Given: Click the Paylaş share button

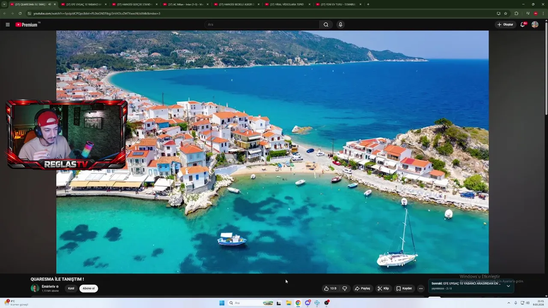Looking at the screenshot, I should [362, 288].
